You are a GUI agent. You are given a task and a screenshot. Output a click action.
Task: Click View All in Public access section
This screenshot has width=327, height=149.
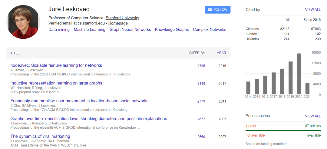(x=313, y=116)
